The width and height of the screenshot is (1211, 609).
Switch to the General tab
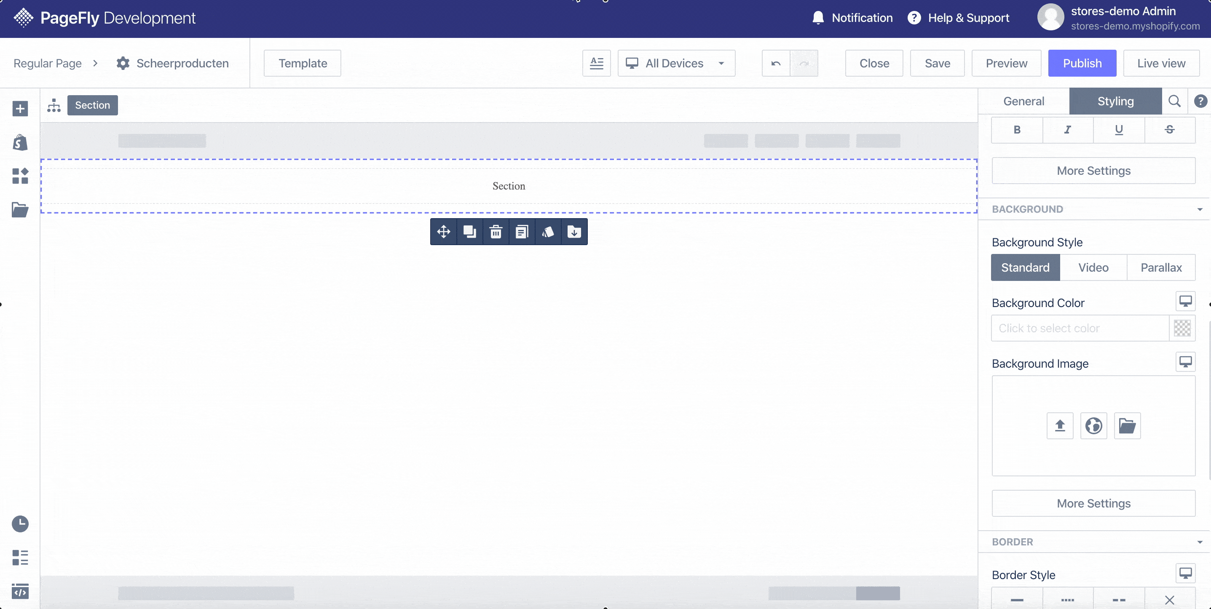(1023, 101)
